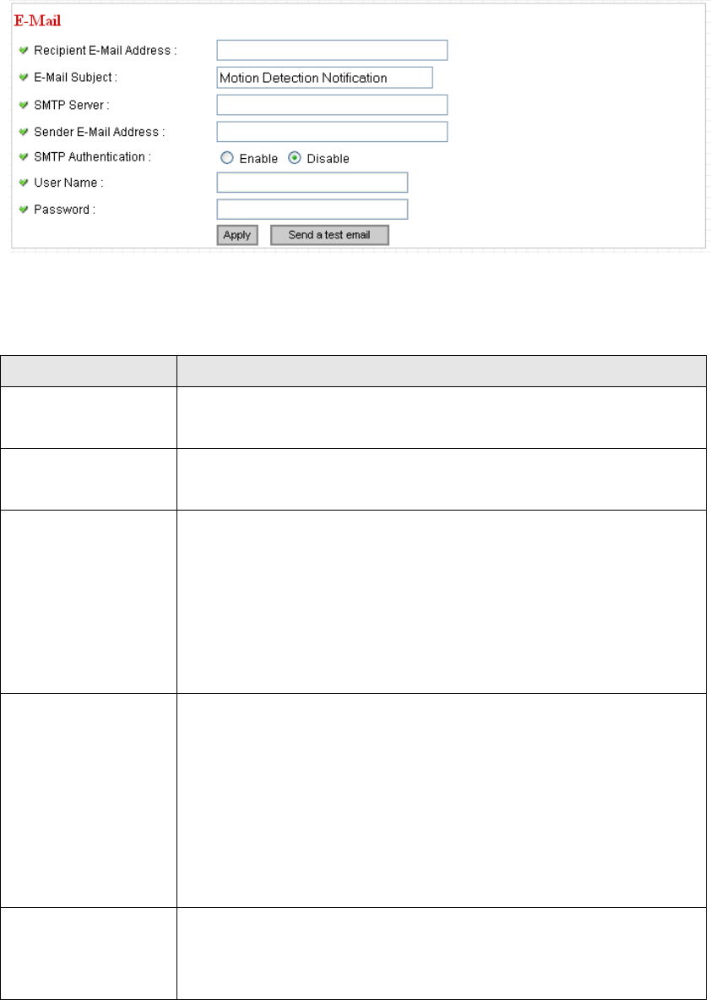Select Disable for SMTP Authentication
The height and width of the screenshot is (1000, 711).
pos(295,158)
